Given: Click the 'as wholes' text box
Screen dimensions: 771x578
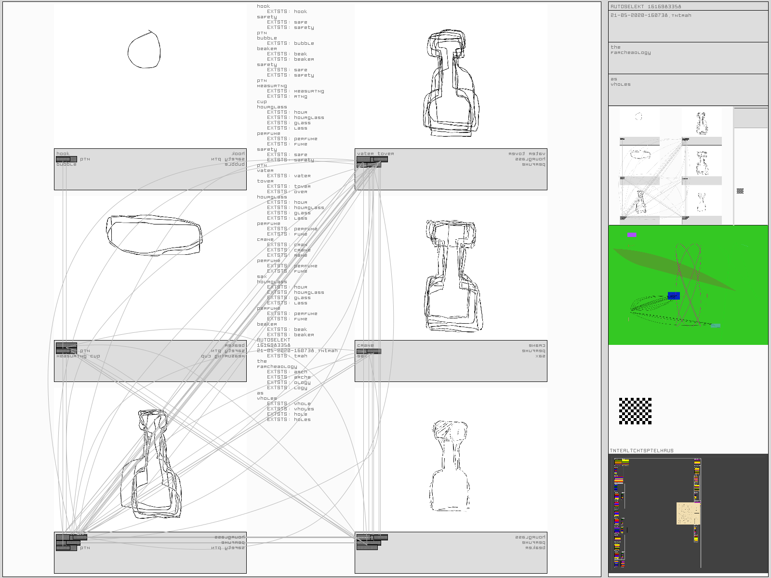Looking at the screenshot, I should pos(688,89).
